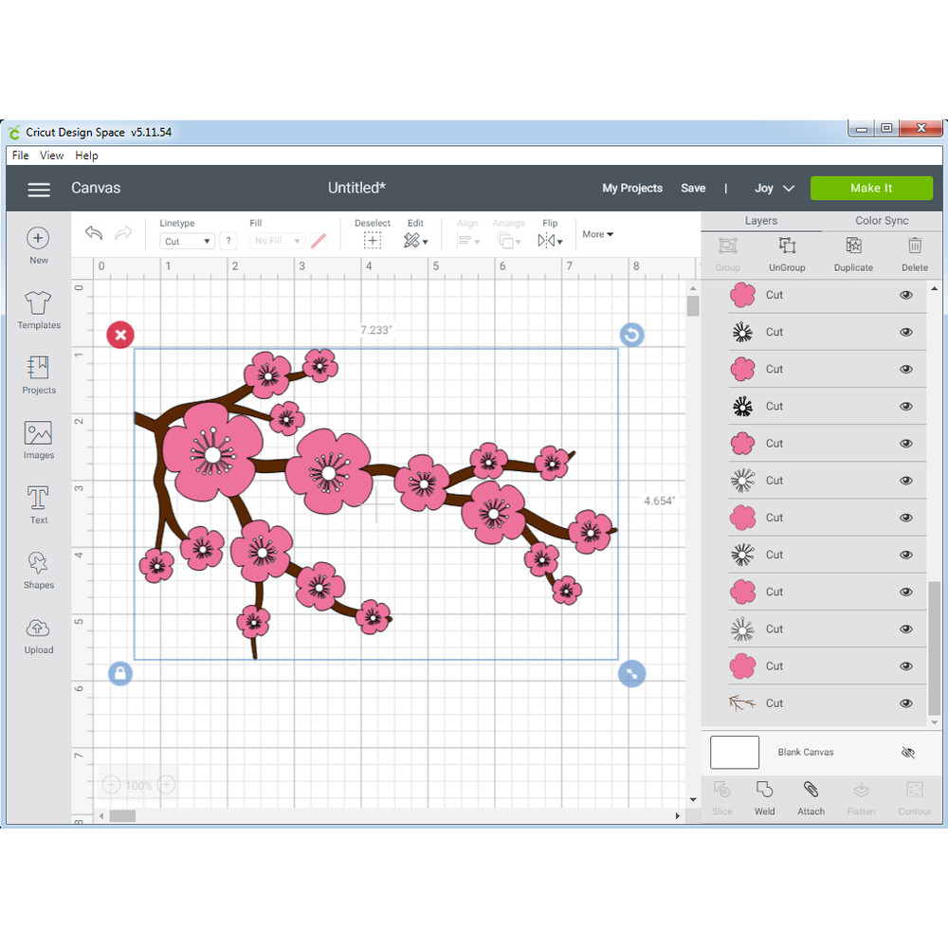
Task: Expand the More toolbar menu
Action: [x=597, y=234]
